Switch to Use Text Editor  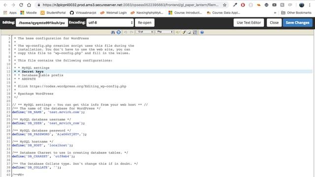tap(249, 23)
